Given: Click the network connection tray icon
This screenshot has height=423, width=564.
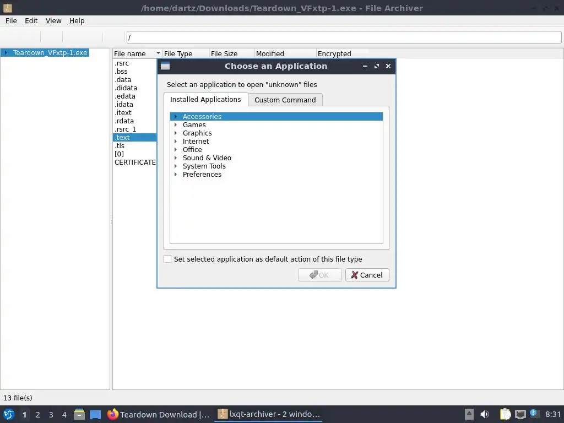Looking at the screenshot, I should (x=520, y=414).
